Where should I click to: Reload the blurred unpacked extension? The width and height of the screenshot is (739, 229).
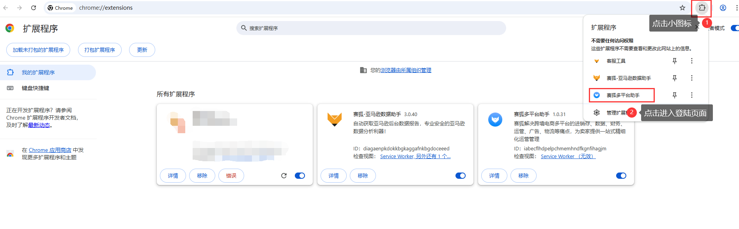[x=284, y=176]
